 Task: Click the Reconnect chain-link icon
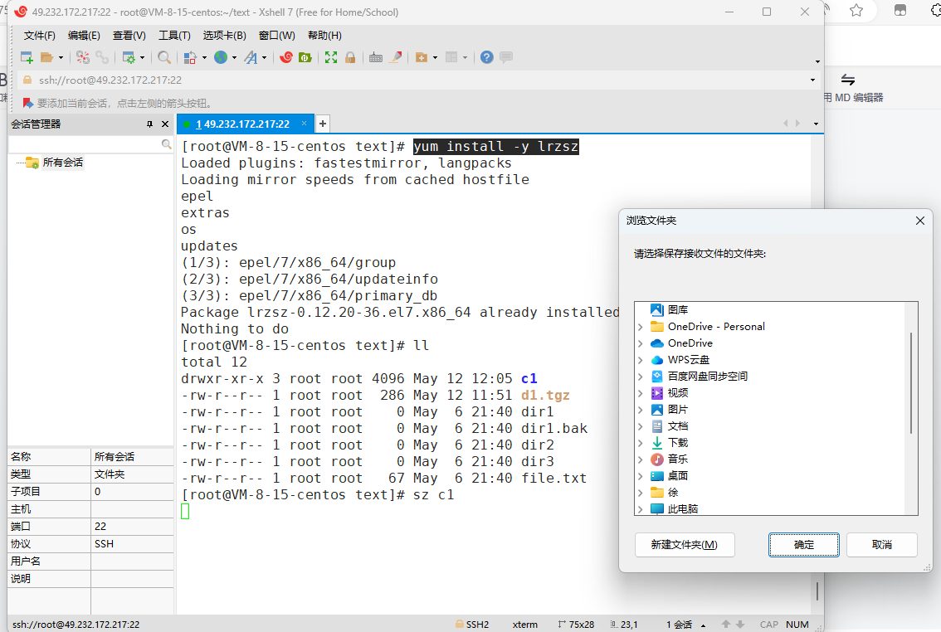point(103,57)
